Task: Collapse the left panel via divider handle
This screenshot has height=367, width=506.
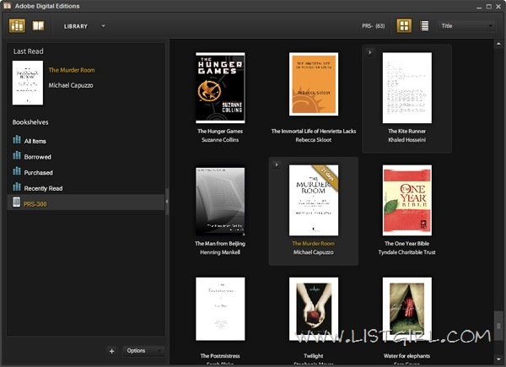Action: click(x=167, y=200)
